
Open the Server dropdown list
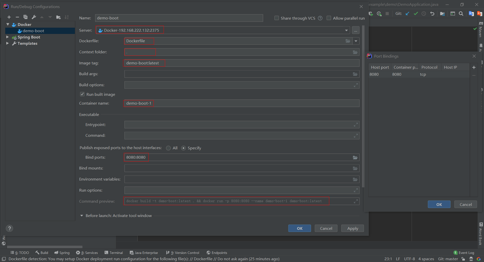point(346,30)
